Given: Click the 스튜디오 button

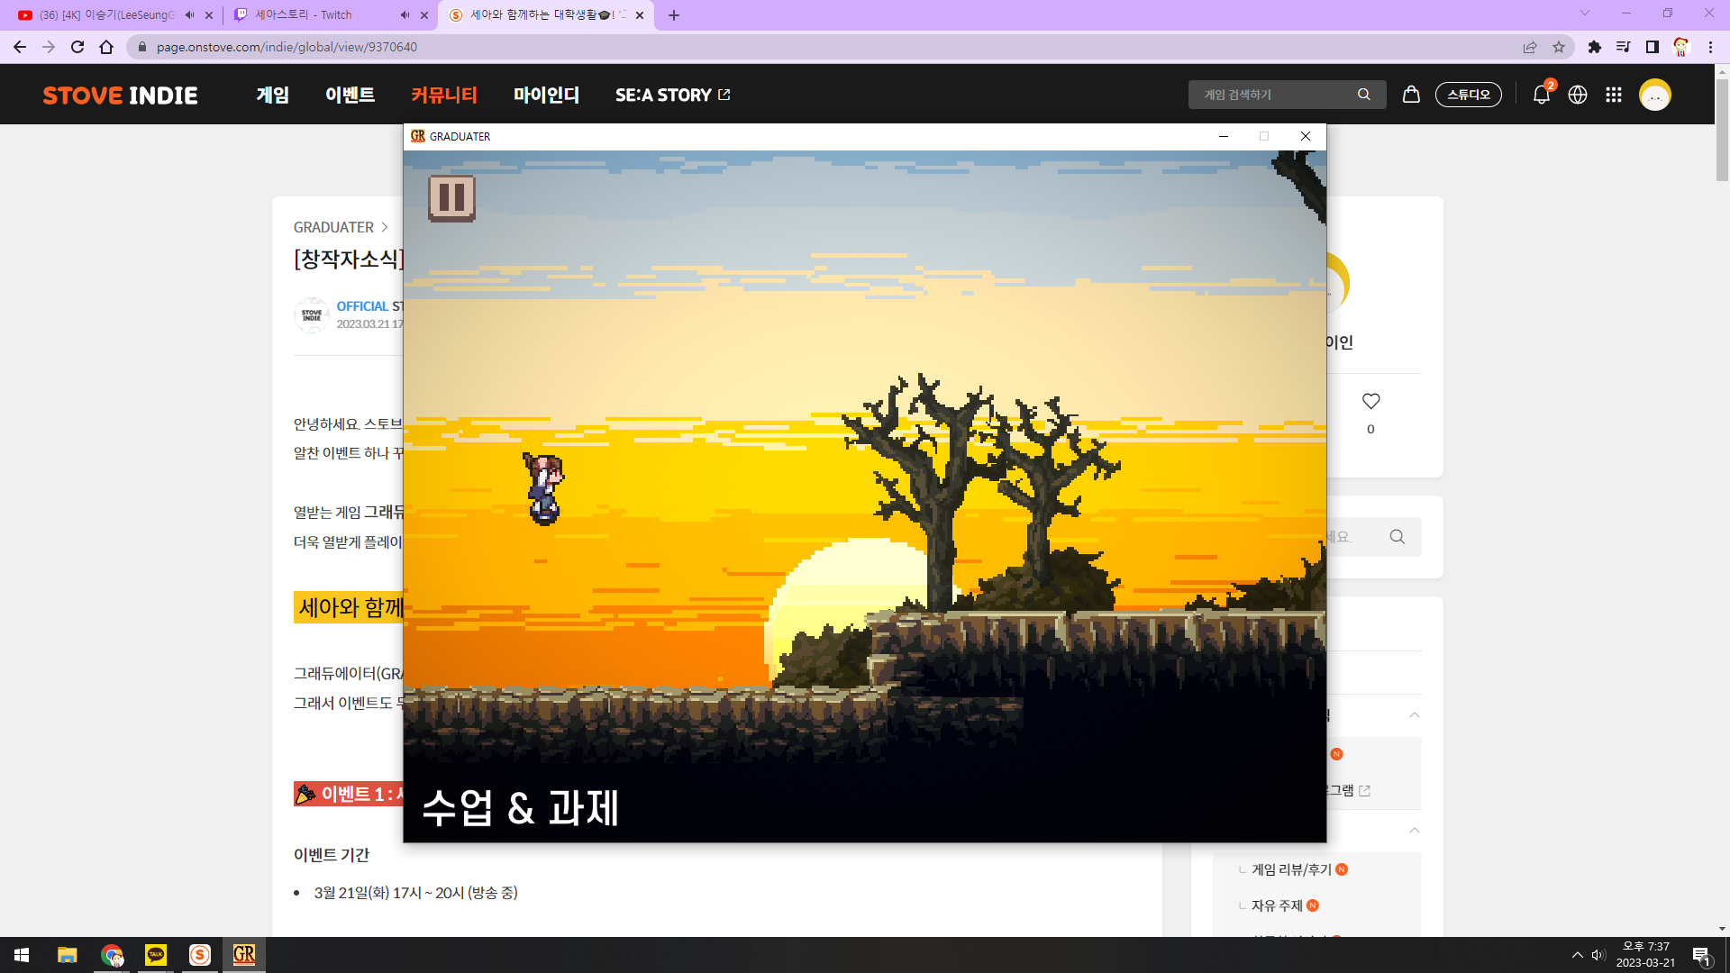Looking at the screenshot, I should pyautogui.click(x=1469, y=95).
